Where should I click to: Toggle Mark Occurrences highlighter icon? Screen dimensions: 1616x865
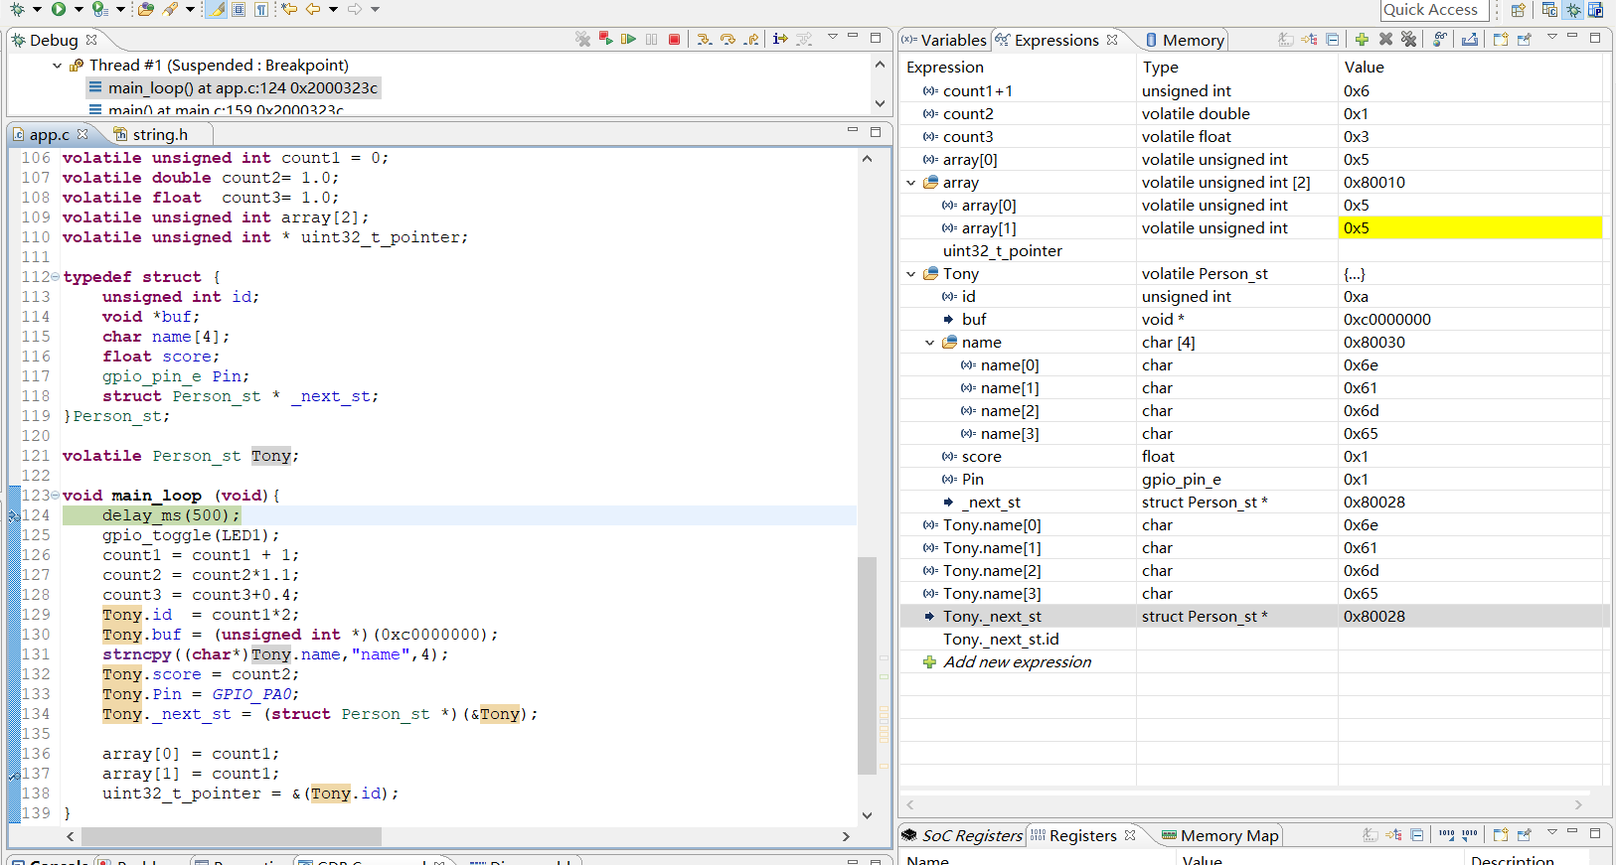217,9
